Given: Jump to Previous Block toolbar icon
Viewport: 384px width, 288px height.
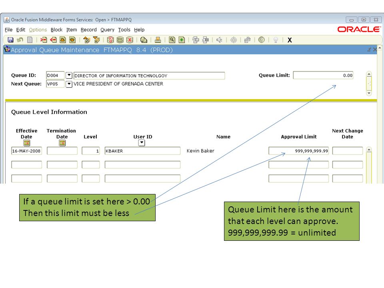Looking at the screenshot, I should (86, 40).
